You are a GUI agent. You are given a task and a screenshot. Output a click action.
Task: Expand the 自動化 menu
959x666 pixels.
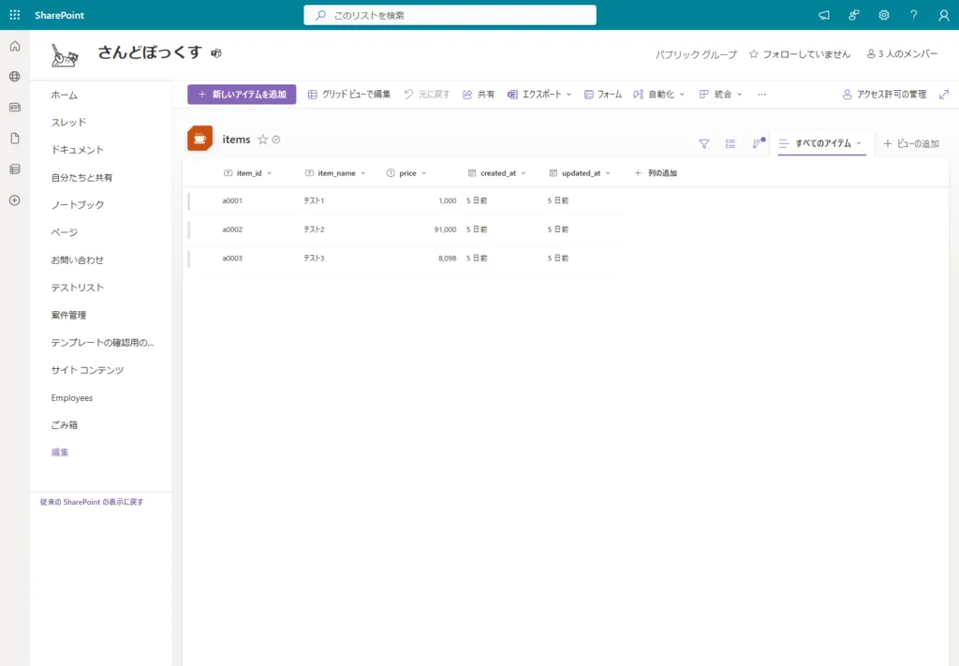tap(659, 95)
